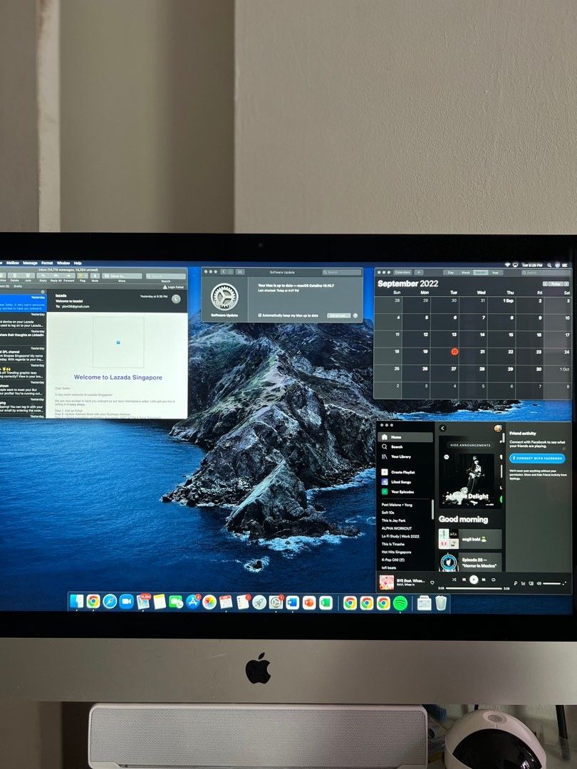
Task: Click the Spotify icon in Dock
Action: [400, 603]
